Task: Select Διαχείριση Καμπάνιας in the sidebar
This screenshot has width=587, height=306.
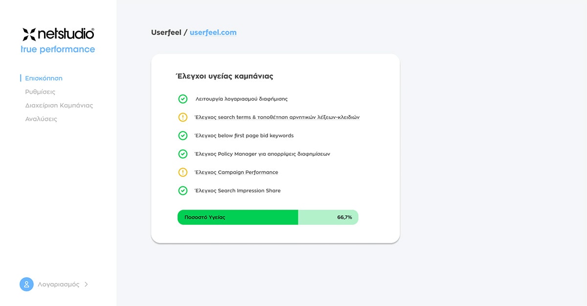Action: [59, 105]
